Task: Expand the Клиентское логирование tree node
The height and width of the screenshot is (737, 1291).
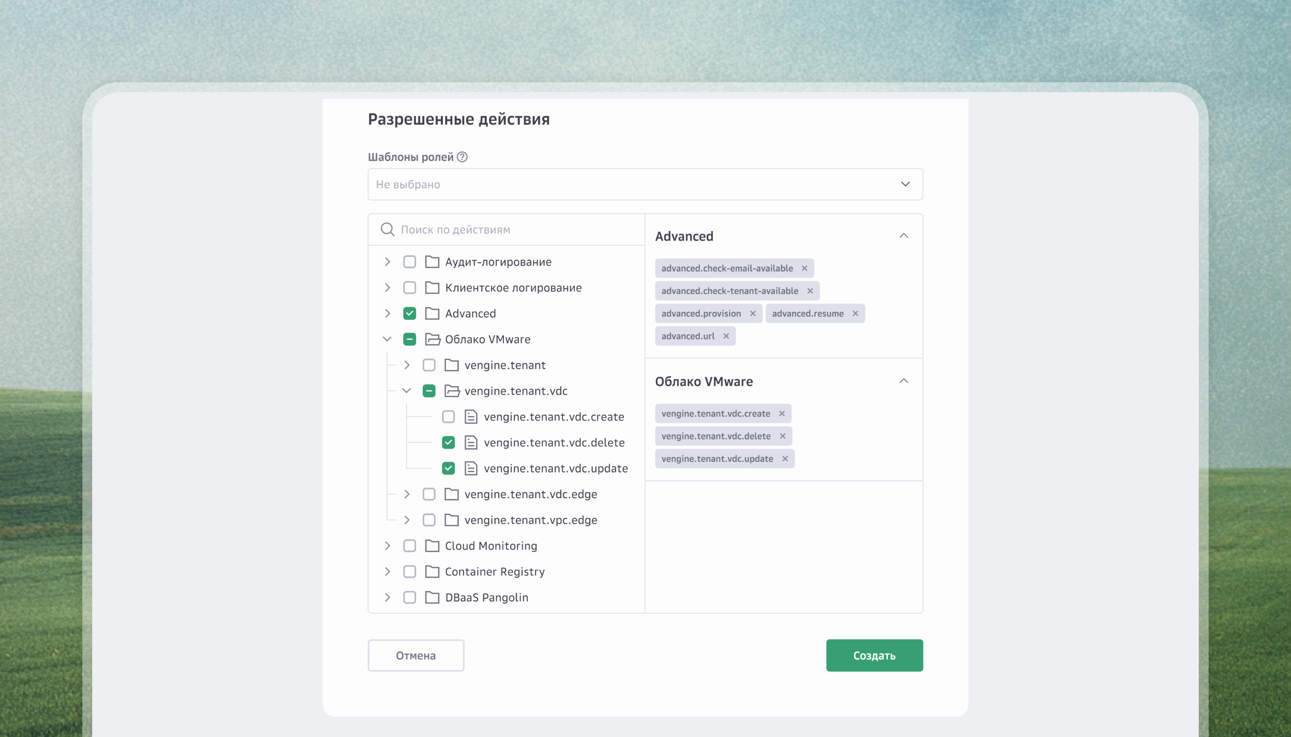Action: [x=388, y=287]
